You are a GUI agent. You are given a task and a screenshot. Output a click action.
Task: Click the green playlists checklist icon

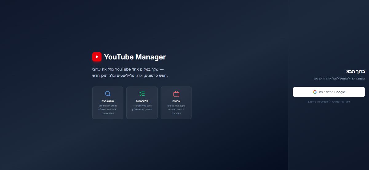(x=142, y=94)
